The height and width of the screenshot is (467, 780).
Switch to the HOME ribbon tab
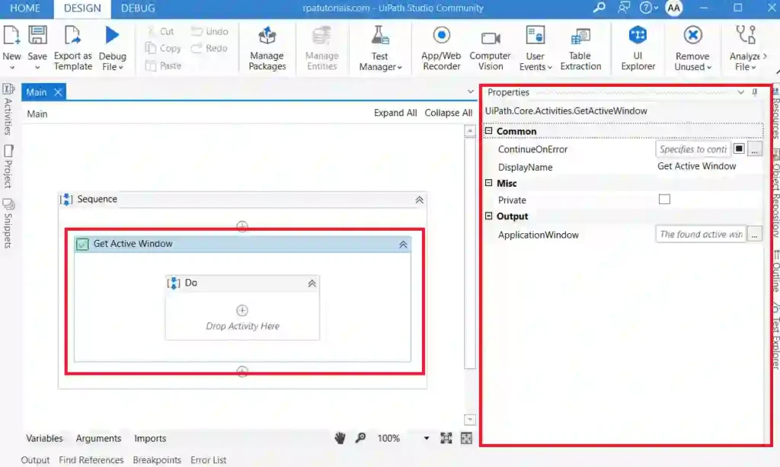(x=25, y=8)
